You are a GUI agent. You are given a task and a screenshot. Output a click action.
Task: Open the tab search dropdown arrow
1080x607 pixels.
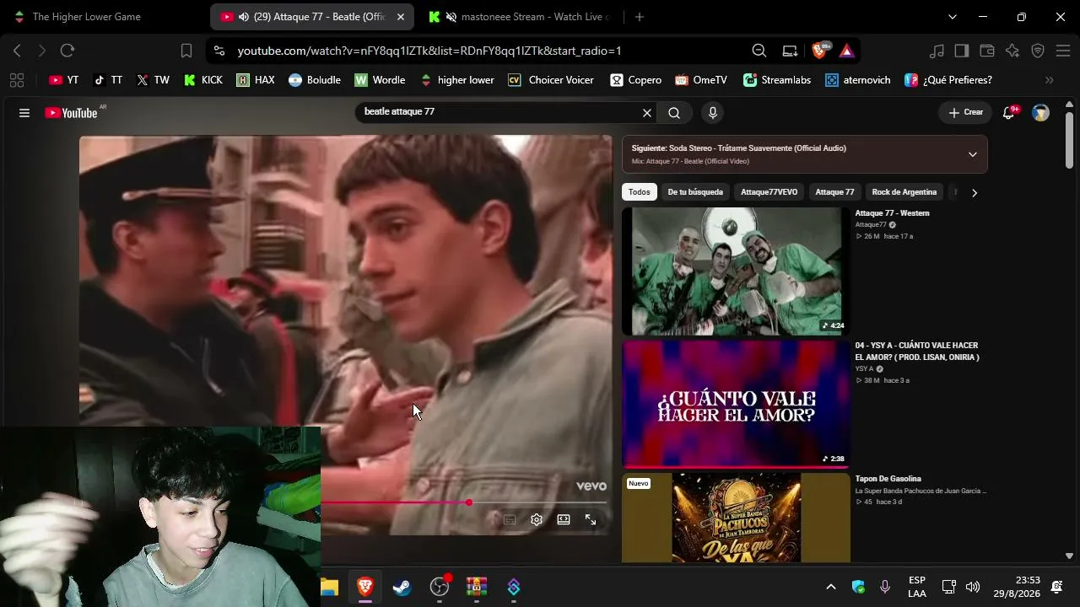(953, 17)
